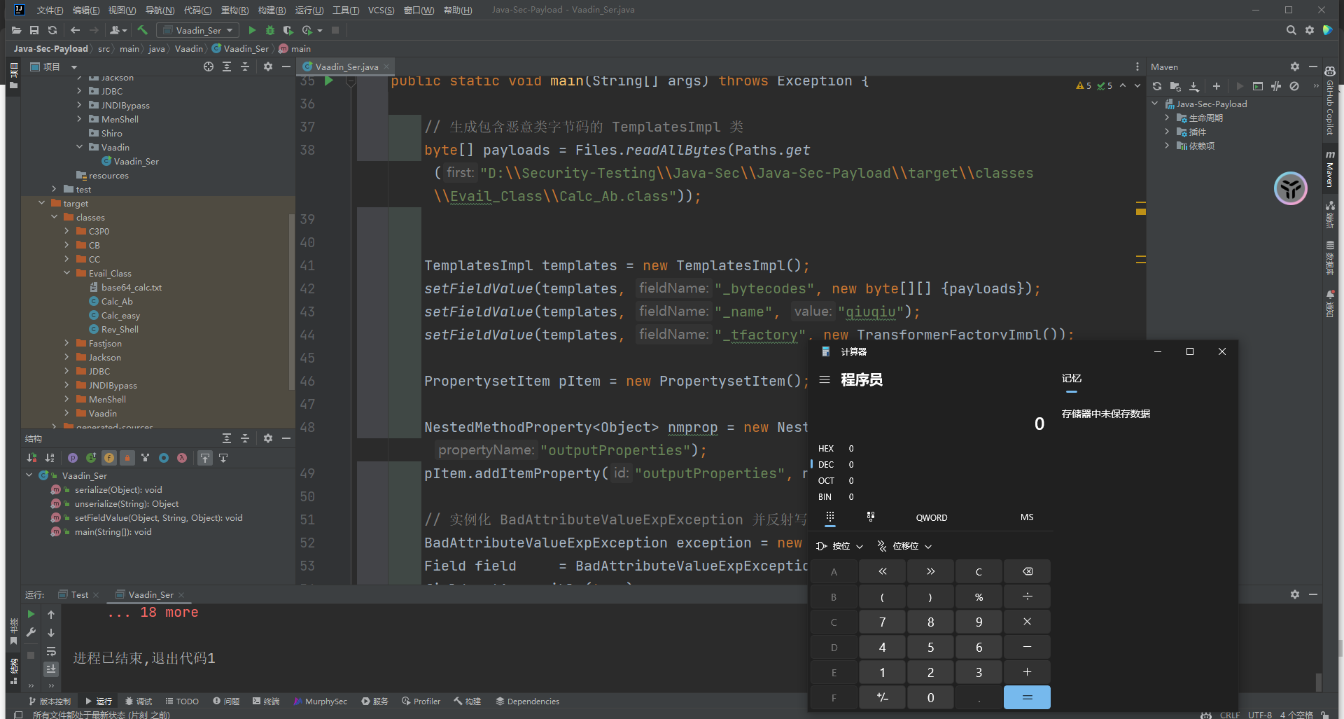Screen dimensions: 1344x719
Task: Open Calc_Ab class in project tree
Action: pos(116,301)
